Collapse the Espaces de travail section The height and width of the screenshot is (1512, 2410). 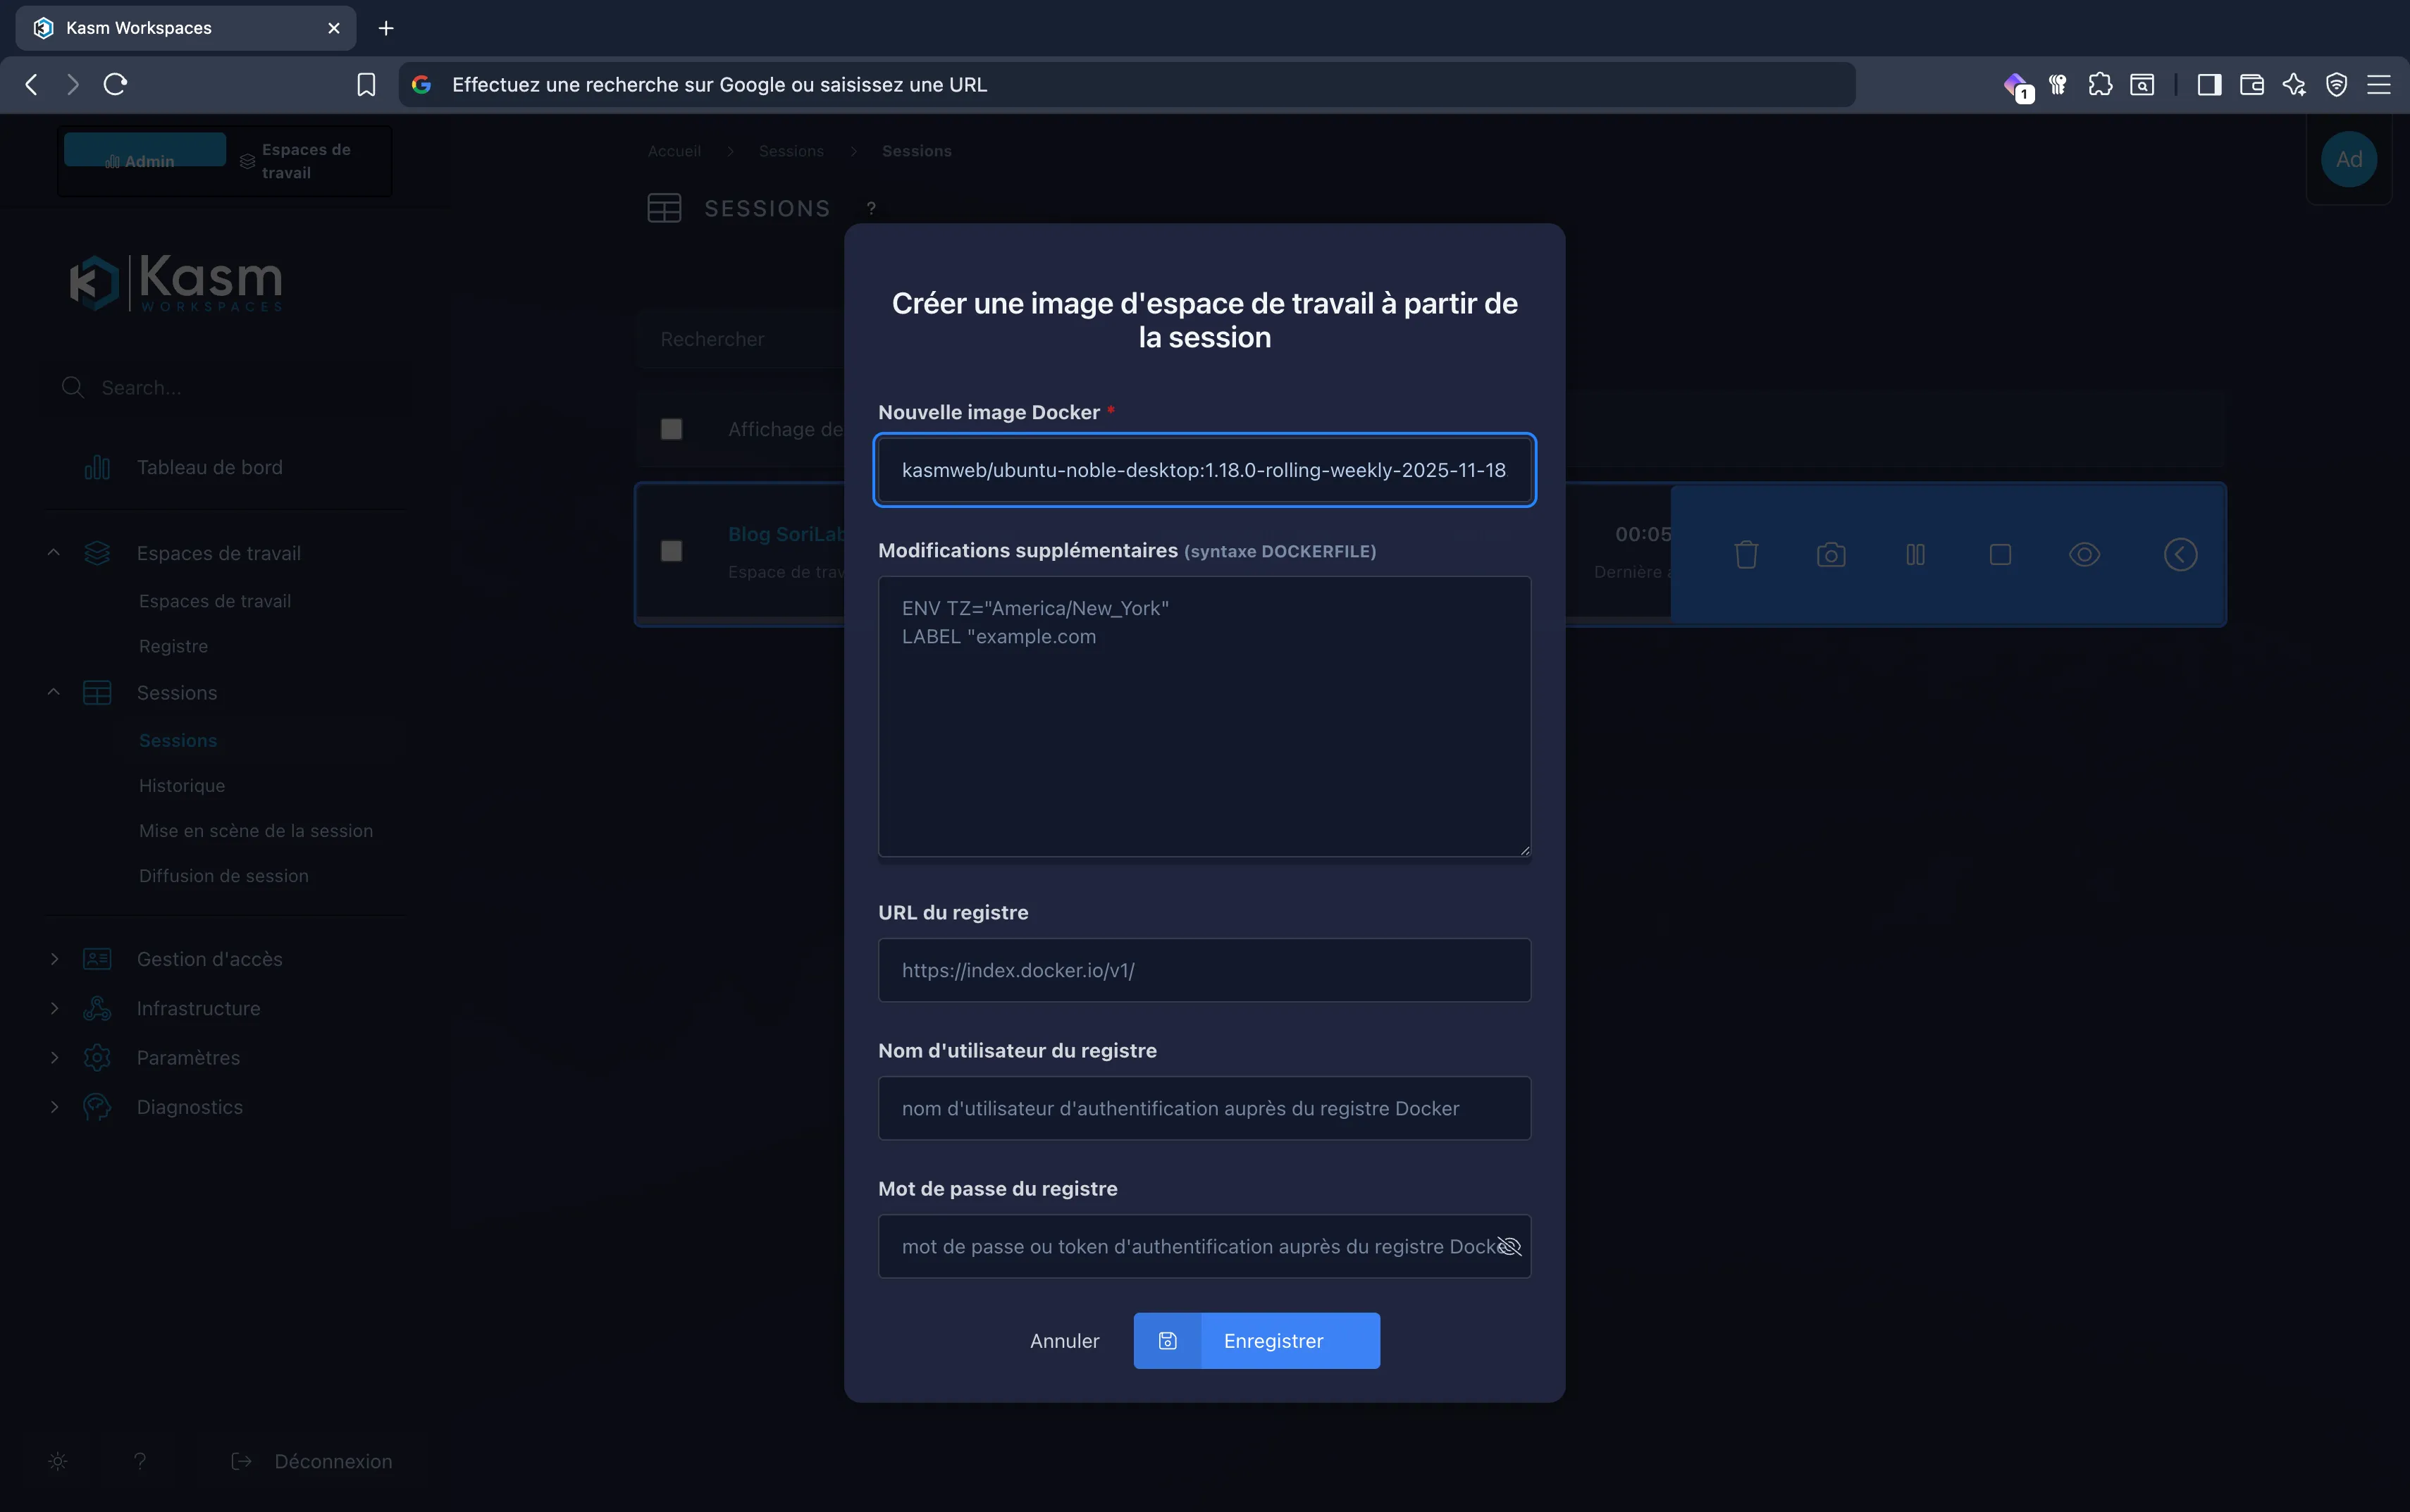pos(55,552)
